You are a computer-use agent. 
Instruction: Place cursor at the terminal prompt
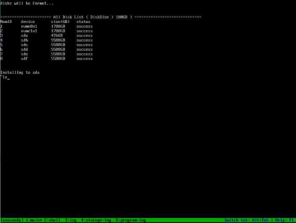(x=9, y=77)
